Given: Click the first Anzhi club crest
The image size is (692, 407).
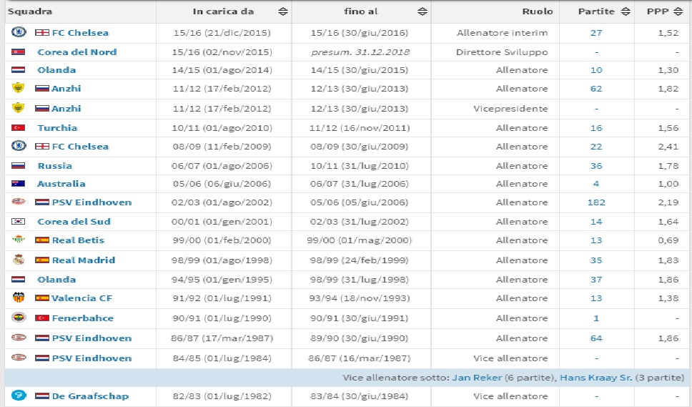Looking at the screenshot, I should [18, 88].
